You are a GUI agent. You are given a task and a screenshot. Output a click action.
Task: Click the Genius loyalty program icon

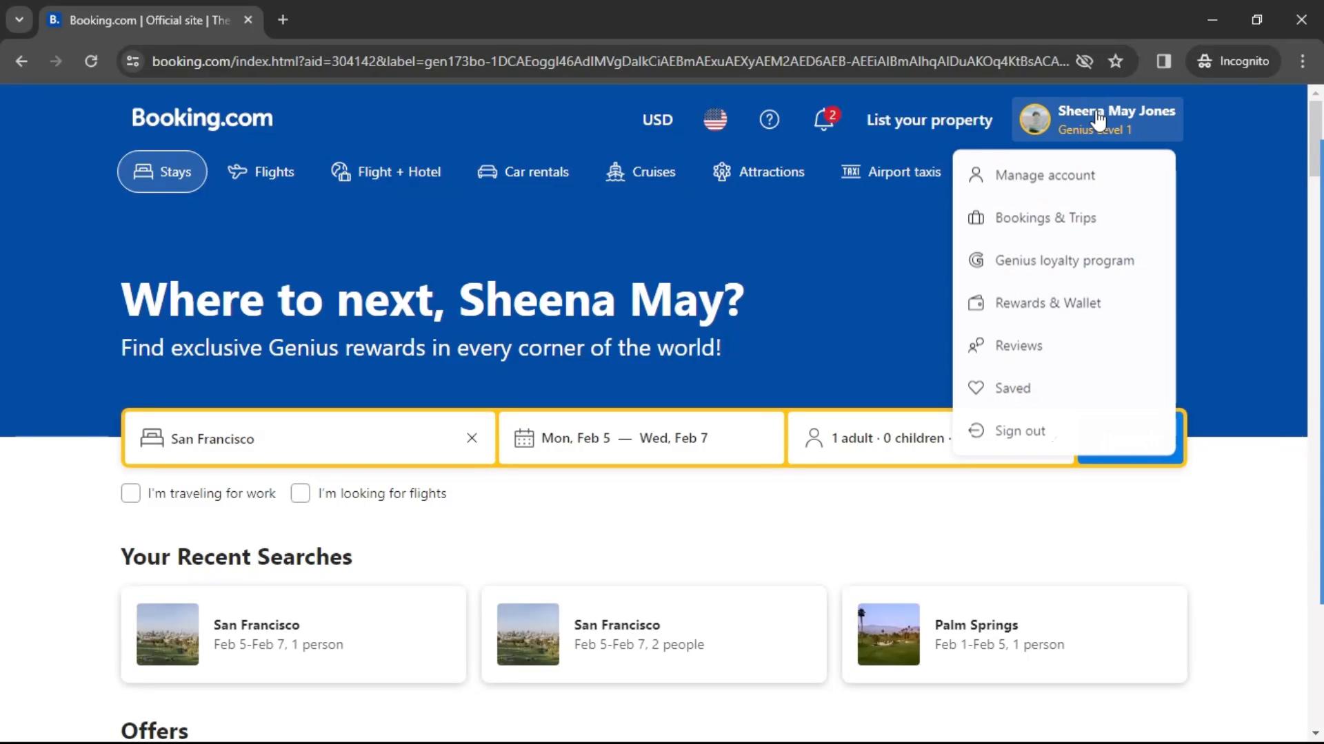pos(976,260)
